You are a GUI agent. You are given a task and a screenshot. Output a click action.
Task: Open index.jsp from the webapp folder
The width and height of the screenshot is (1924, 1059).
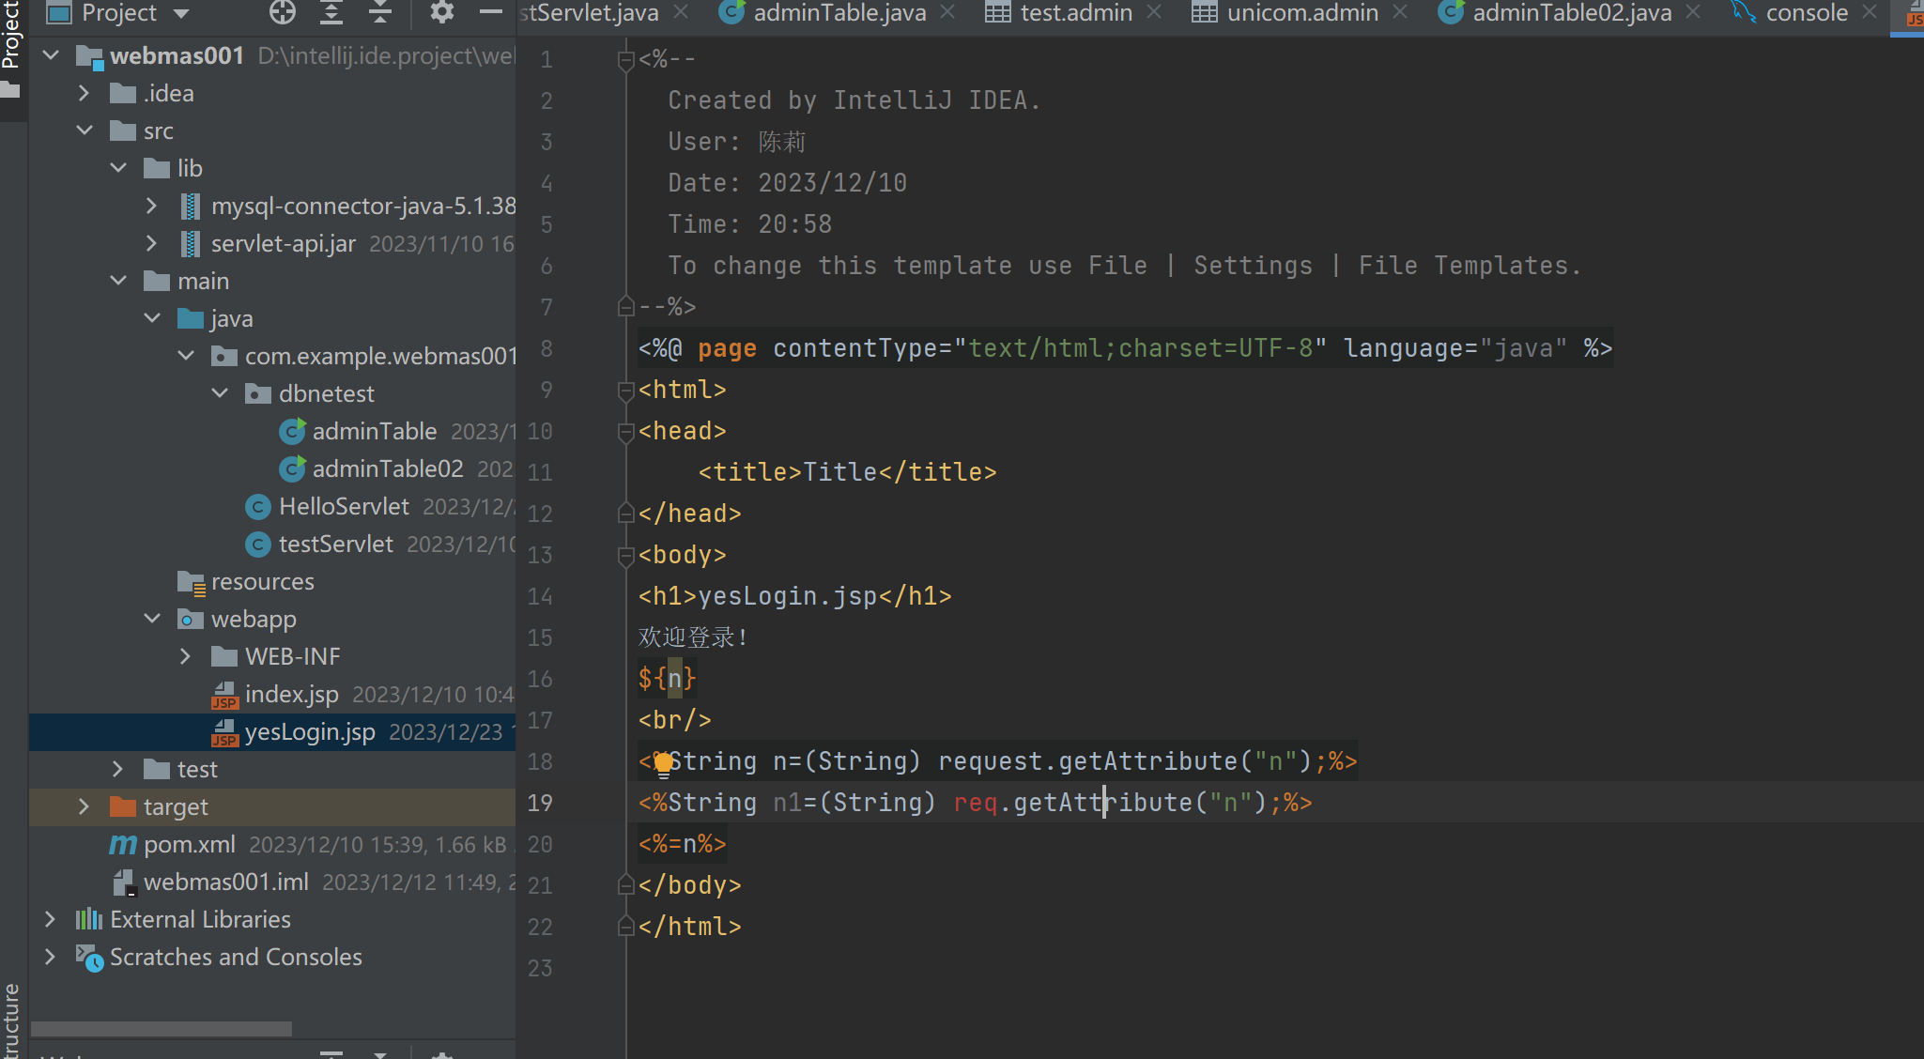click(x=291, y=694)
